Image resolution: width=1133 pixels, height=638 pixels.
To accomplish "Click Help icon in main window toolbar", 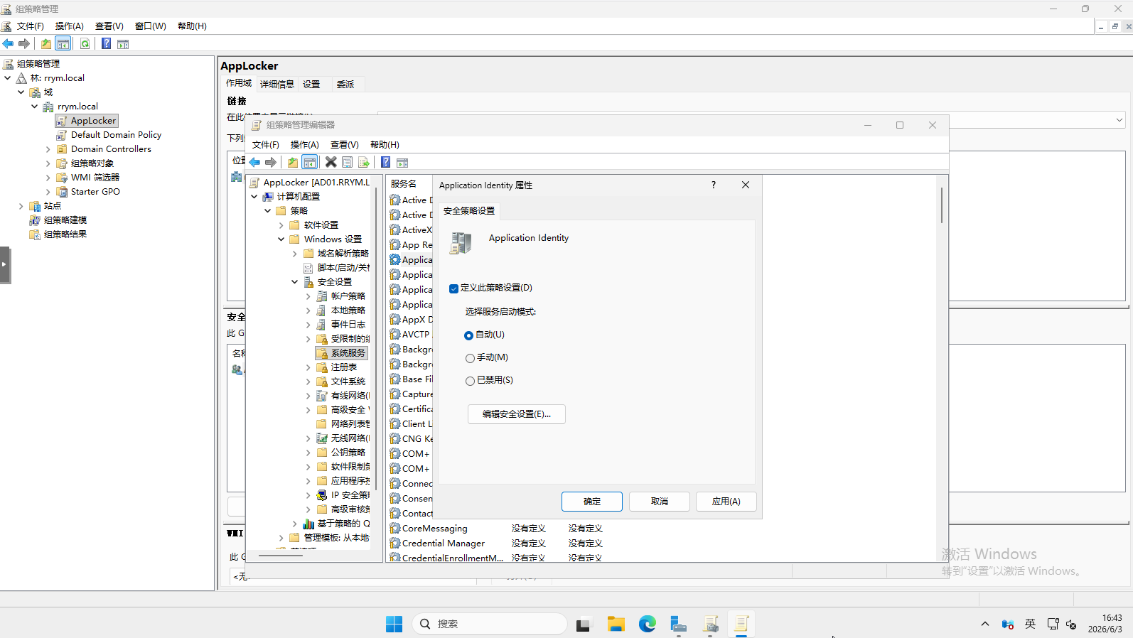I will 106,44.
